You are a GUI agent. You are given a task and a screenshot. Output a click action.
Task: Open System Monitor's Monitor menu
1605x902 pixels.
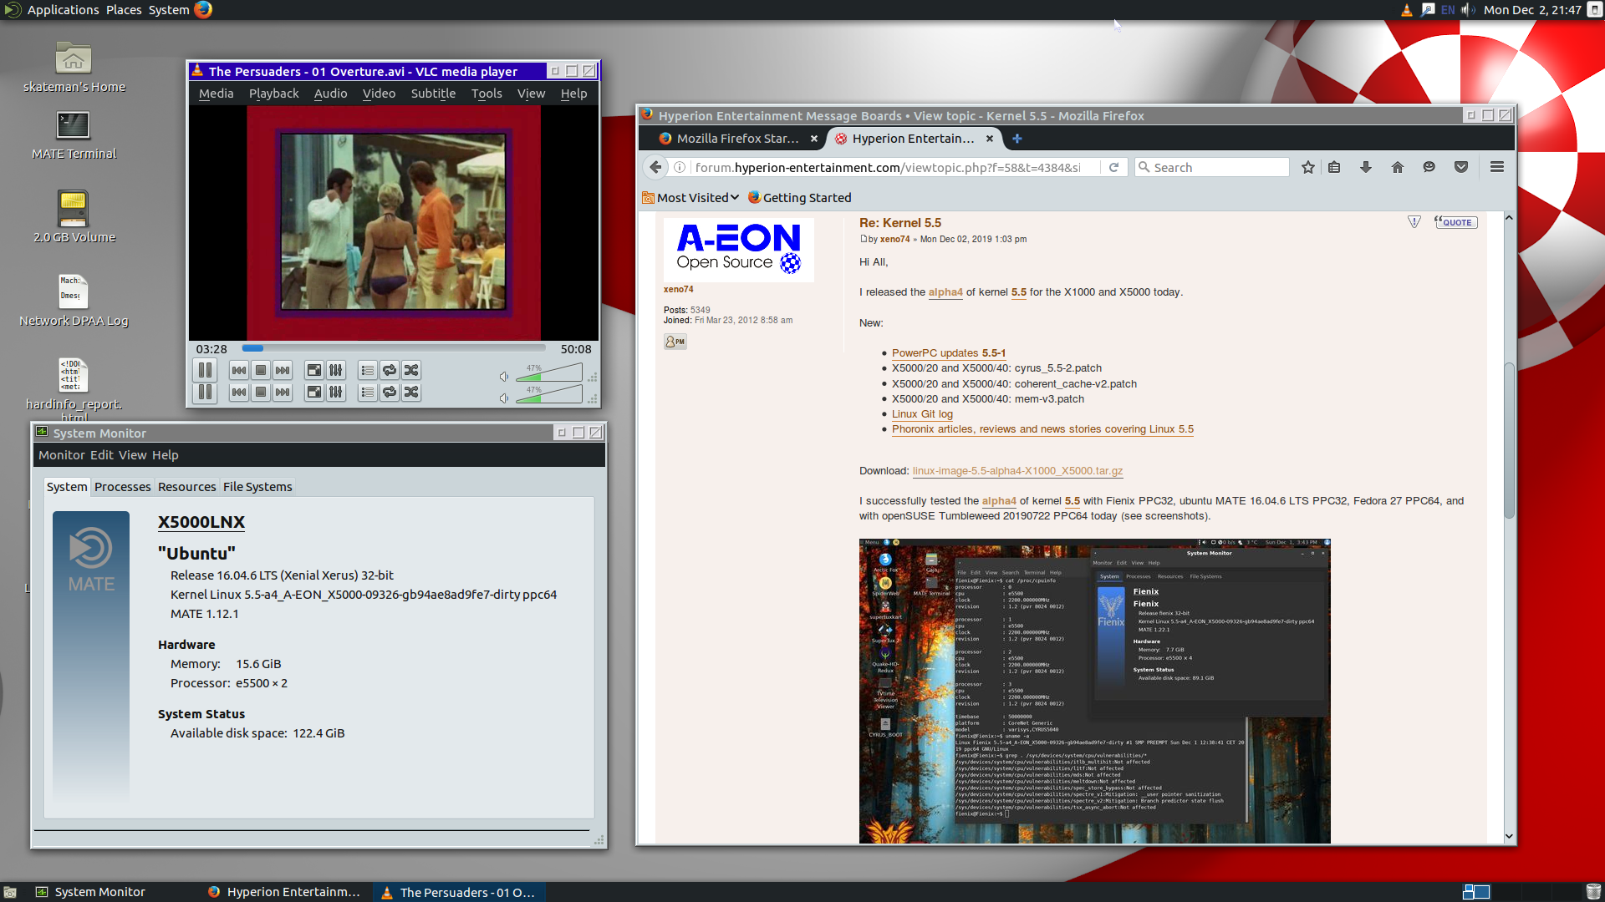62,455
